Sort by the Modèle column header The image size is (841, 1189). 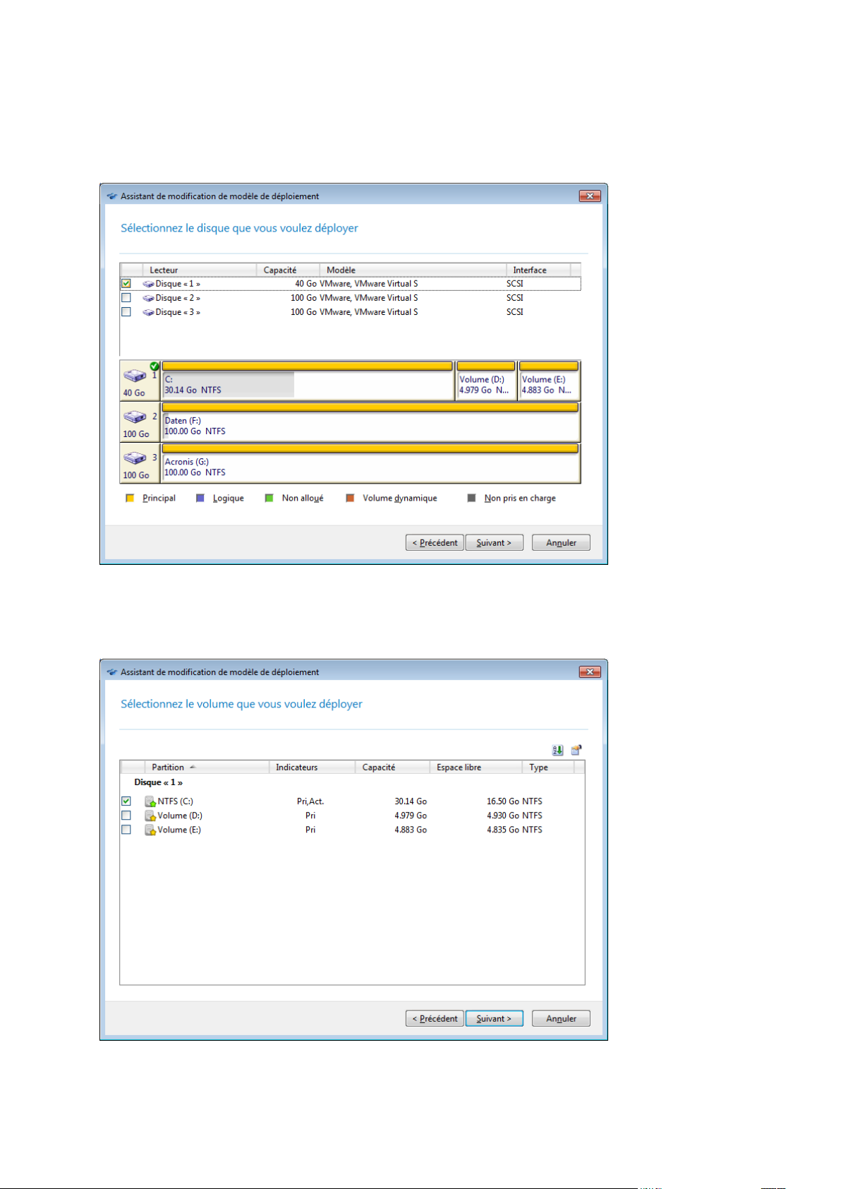tap(413, 270)
